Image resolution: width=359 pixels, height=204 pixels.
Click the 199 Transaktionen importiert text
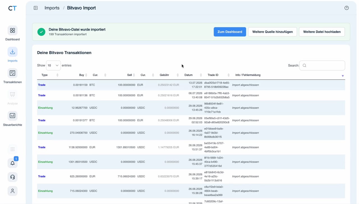(68, 34)
